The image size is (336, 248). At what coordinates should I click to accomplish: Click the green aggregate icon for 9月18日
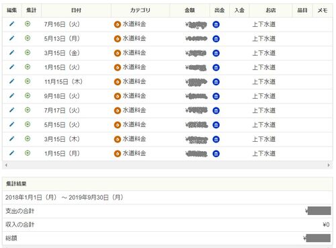point(28,95)
